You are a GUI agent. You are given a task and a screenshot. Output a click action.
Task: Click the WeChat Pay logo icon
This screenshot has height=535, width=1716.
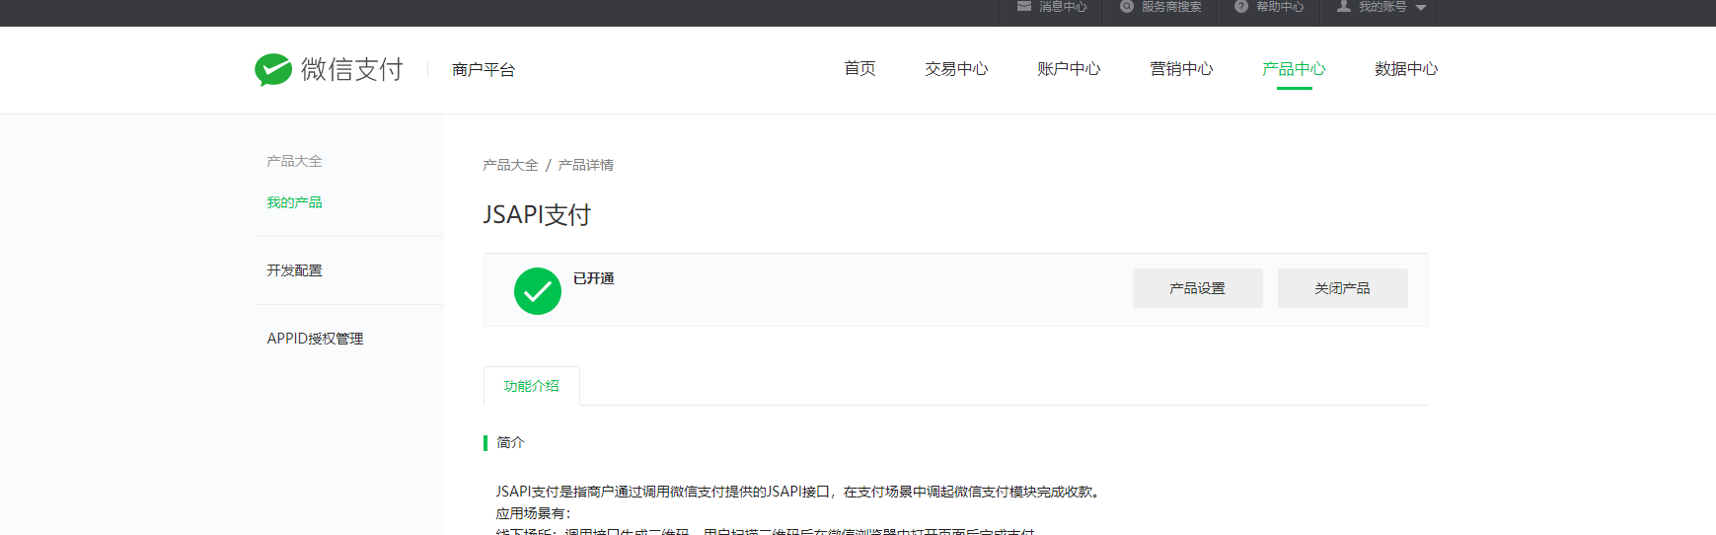(x=273, y=69)
